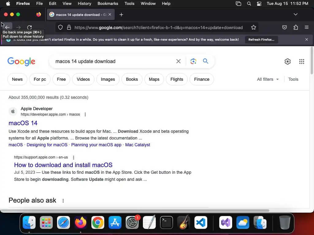This screenshot has height=235, width=314.
Task: Open System Settings from the Dock
Action: (132, 222)
